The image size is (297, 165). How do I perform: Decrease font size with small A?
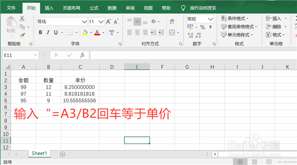click(x=116, y=21)
